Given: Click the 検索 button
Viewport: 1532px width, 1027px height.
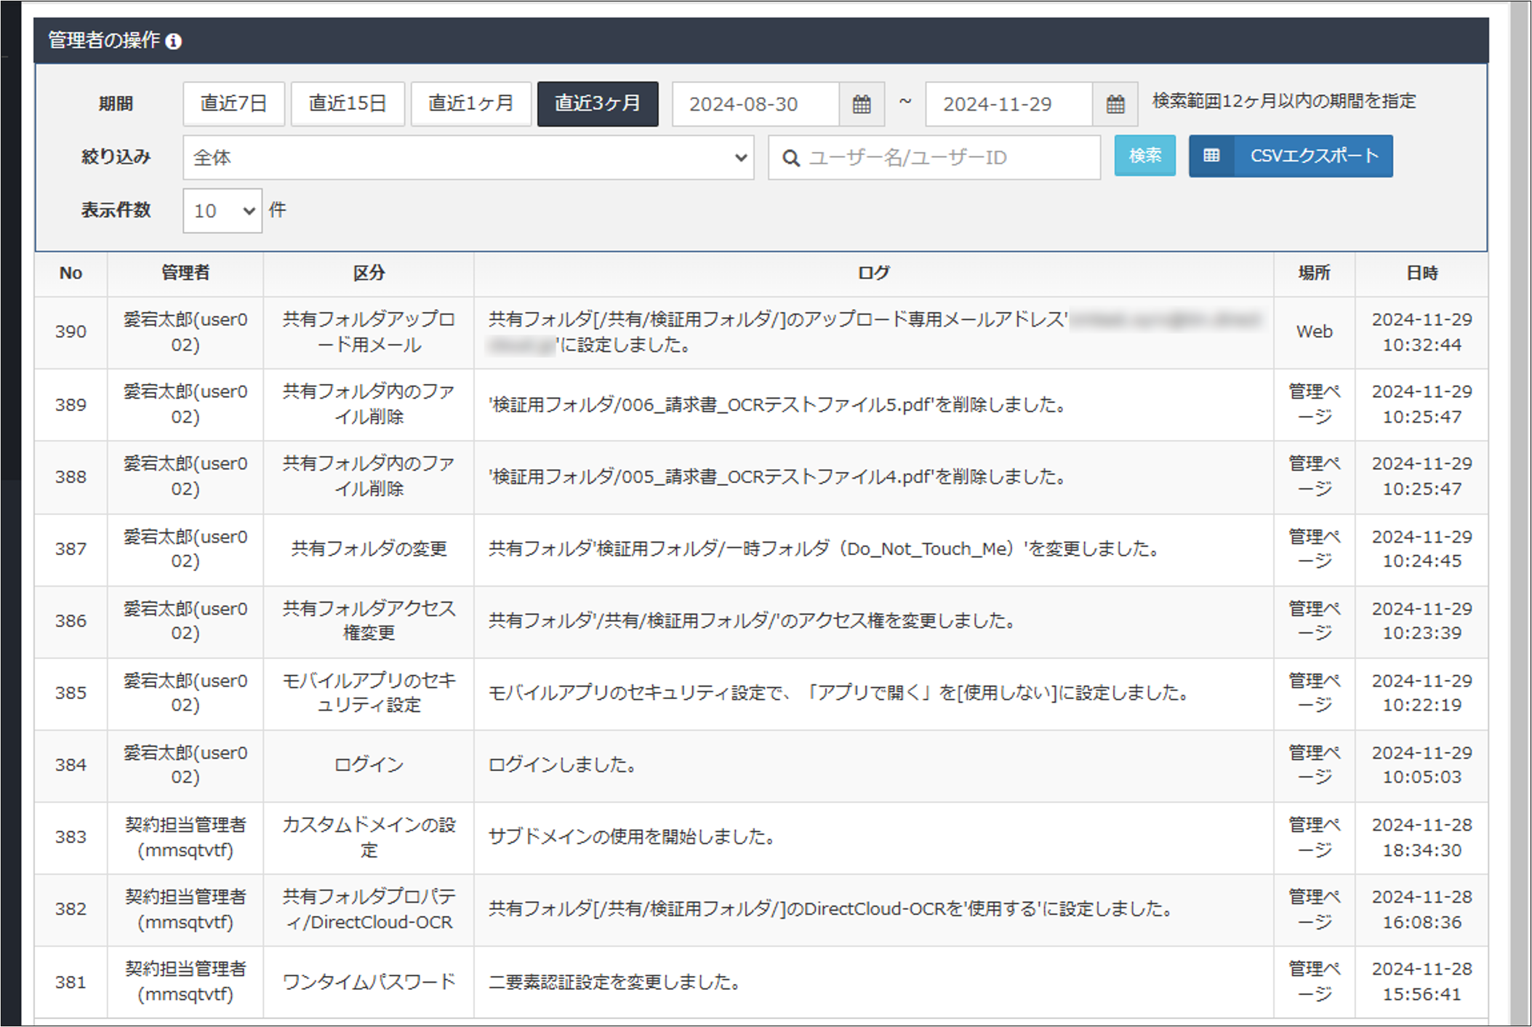Looking at the screenshot, I should pyautogui.click(x=1145, y=156).
